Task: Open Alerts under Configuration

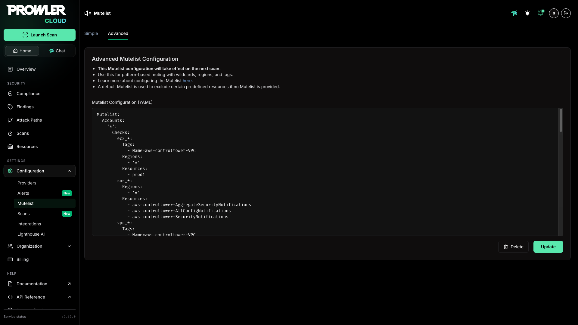Action: [x=23, y=193]
